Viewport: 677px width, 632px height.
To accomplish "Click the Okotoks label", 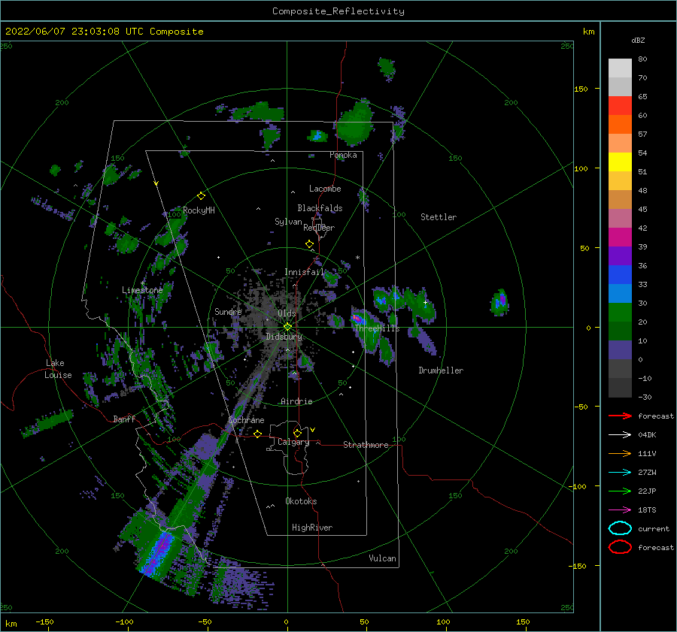I will point(301,501).
